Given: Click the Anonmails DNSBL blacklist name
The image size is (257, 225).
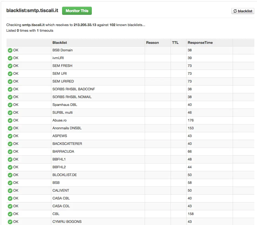Looking at the screenshot, I should pyautogui.click(x=67, y=128).
